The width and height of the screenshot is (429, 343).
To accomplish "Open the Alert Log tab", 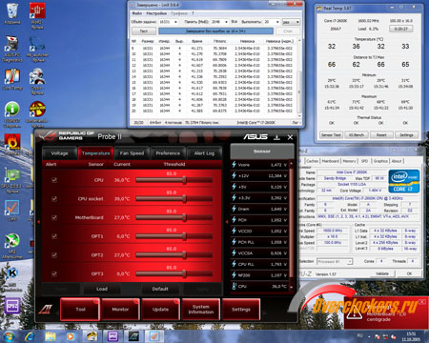I will tap(204, 153).
